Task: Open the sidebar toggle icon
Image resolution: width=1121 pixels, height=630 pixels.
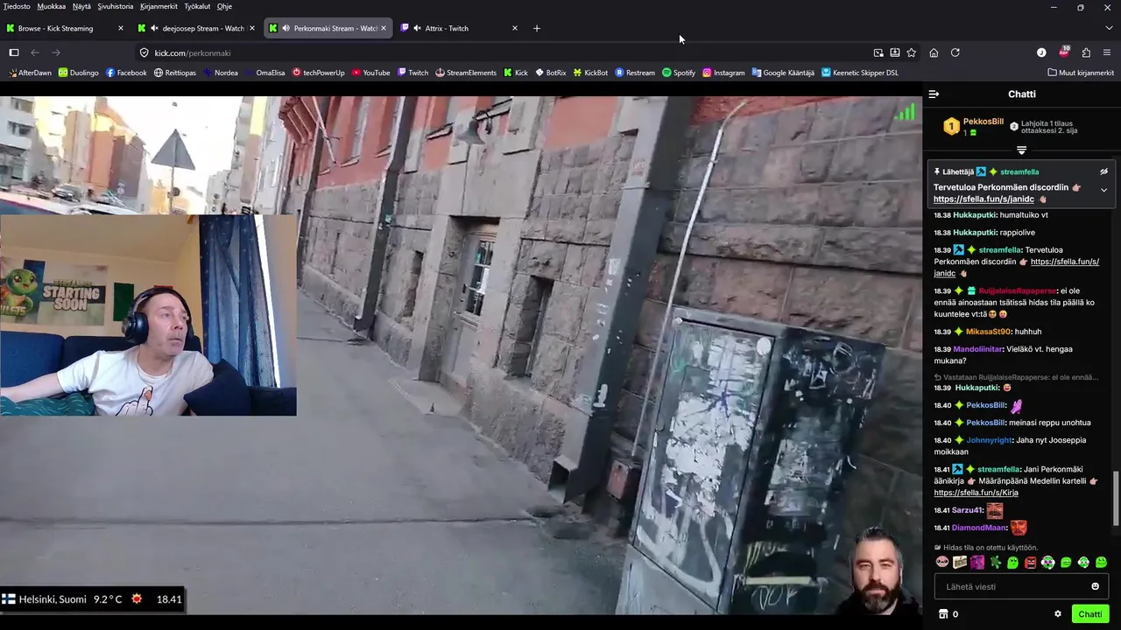Action: [x=14, y=52]
